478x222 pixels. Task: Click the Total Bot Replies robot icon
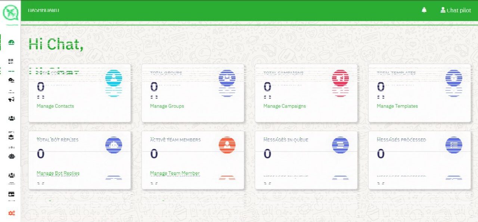[x=114, y=145]
